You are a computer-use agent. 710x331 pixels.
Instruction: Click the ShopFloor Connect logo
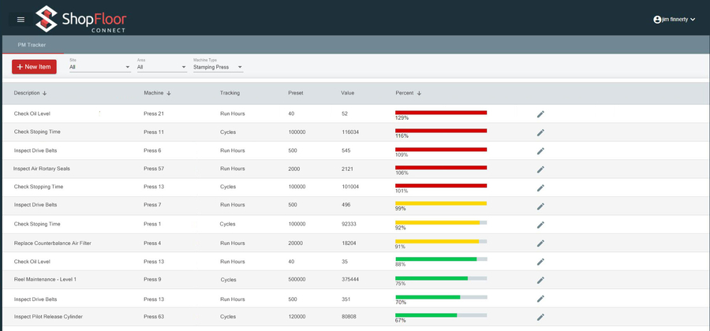point(80,19)
